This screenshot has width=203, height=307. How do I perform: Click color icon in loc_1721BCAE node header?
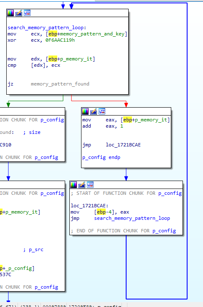point(74,185)
